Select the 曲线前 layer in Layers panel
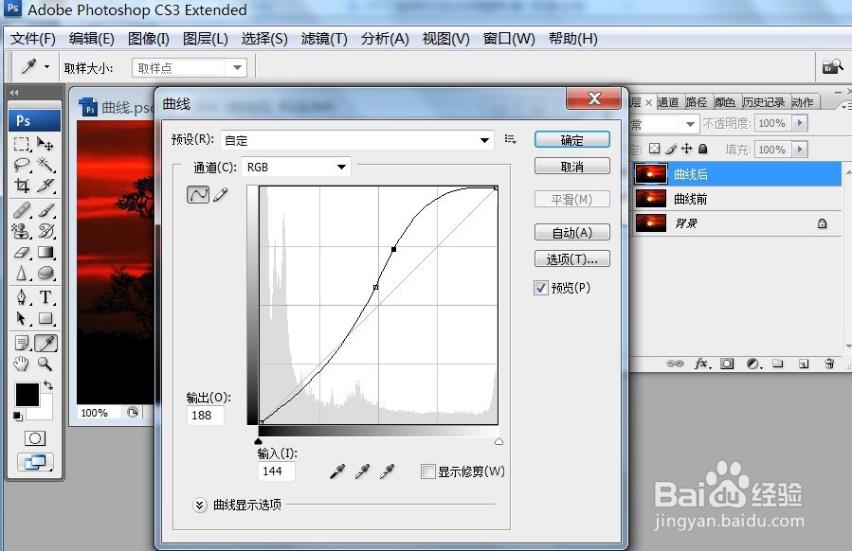The height and width of the screenshot is (551, 852). pos(692,198)
